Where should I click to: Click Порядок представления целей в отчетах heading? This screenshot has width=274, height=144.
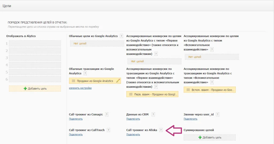click(37, 22)
